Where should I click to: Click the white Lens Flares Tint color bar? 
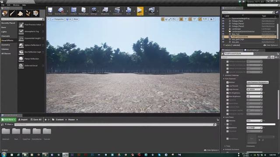(x=261, y=124)
